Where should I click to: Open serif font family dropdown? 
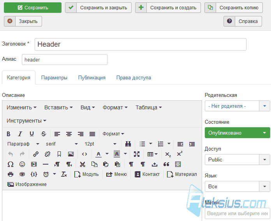[x=62, y=144]
